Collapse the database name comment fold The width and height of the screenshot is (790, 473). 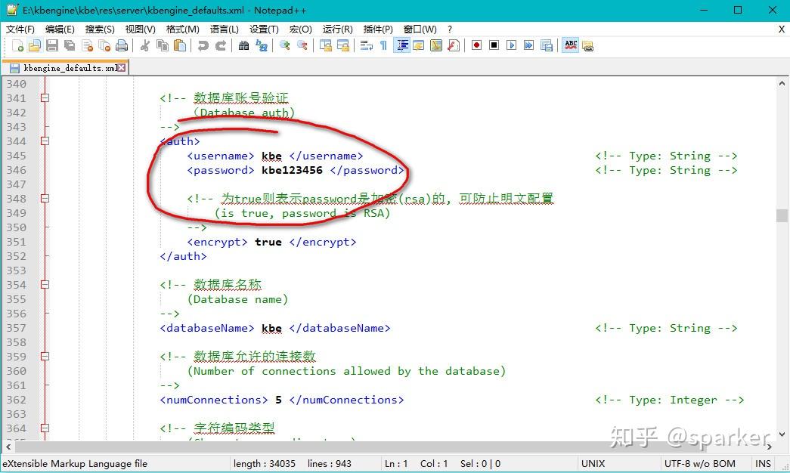43,283
